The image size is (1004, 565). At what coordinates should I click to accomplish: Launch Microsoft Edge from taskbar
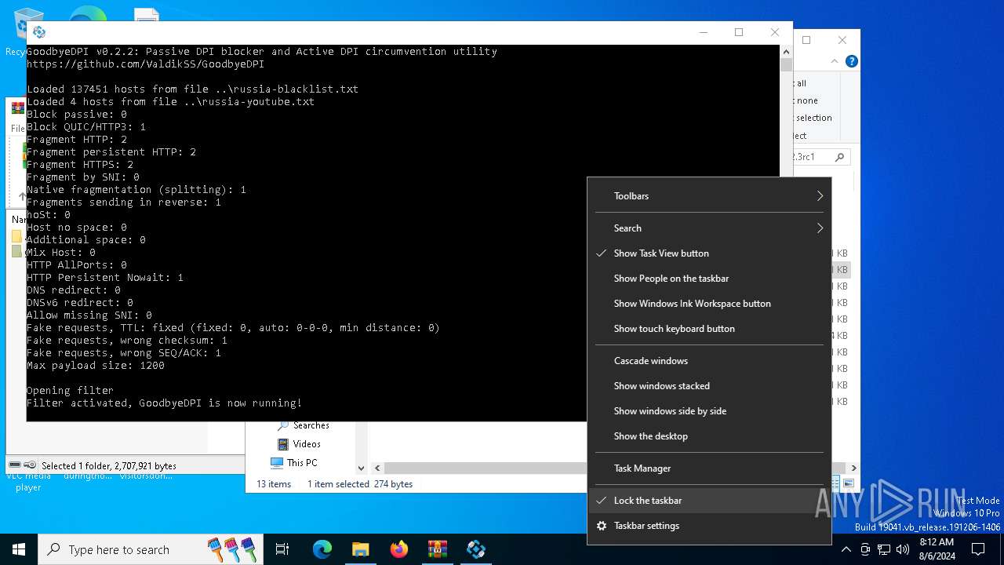pyautogui.click(x=322, y=549)
